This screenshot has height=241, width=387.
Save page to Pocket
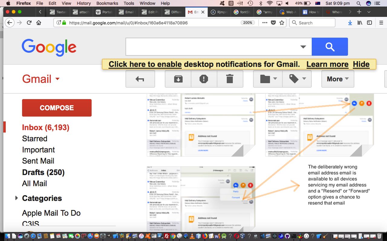click(273, 23)
